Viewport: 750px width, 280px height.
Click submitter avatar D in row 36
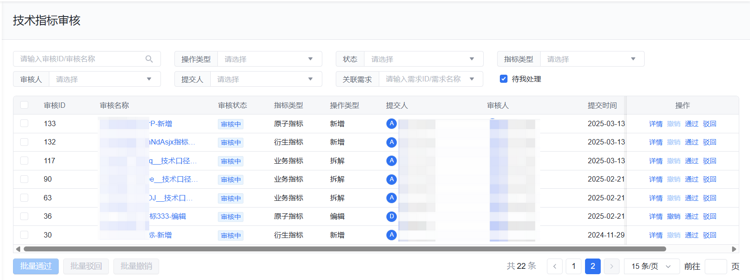tap(391, 216)
